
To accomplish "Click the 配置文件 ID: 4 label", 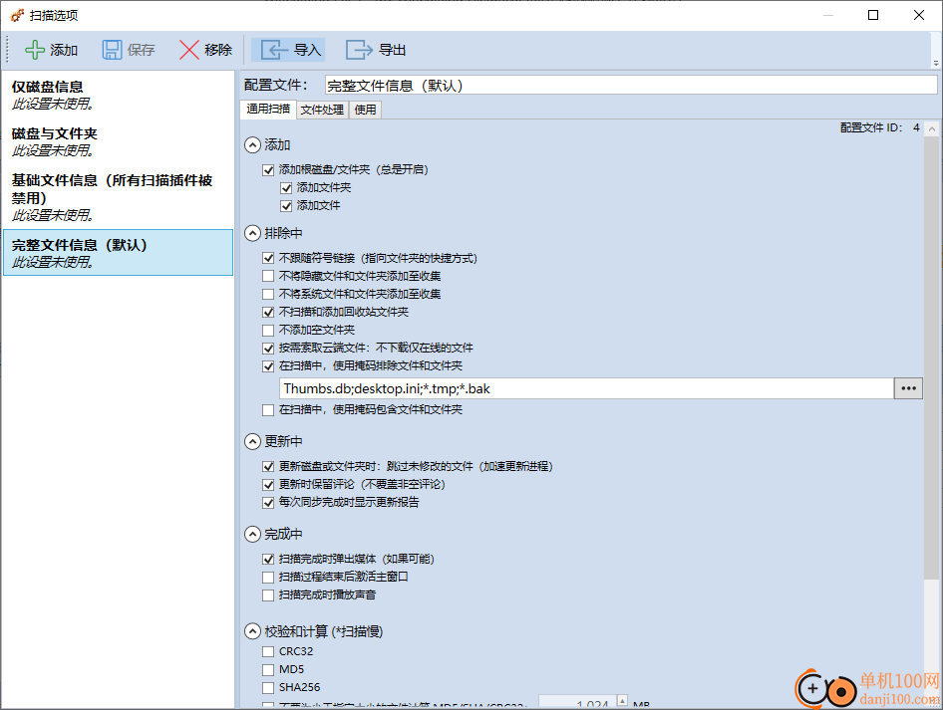I will [x=880, y=127].
